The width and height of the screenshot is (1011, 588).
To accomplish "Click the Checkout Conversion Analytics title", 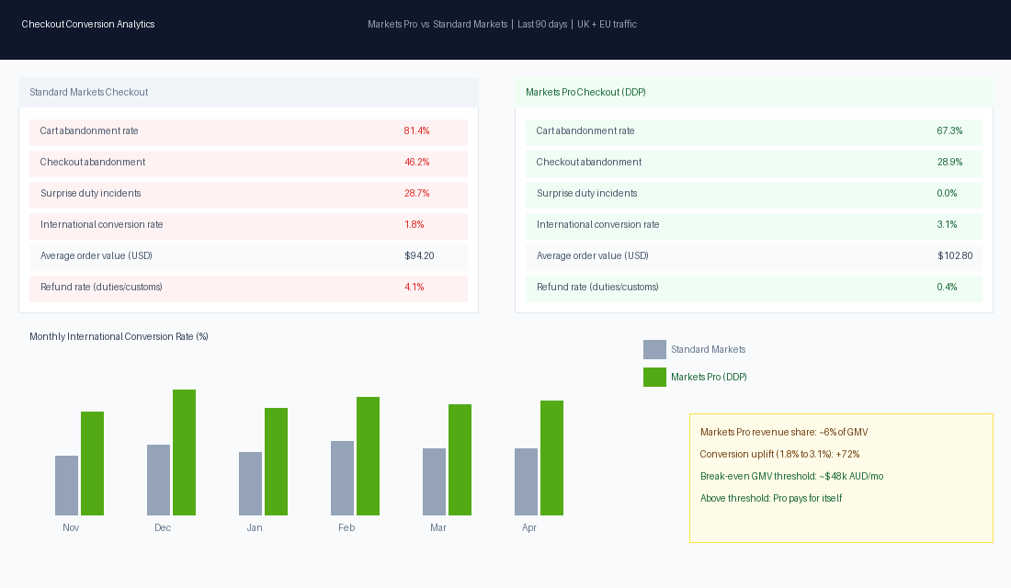I will pos(88,24).
